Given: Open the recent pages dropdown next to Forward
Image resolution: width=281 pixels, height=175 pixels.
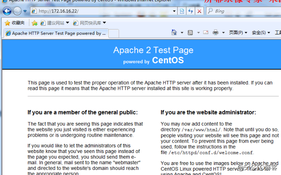Looking at the screenshot, I should coord(25,11).
